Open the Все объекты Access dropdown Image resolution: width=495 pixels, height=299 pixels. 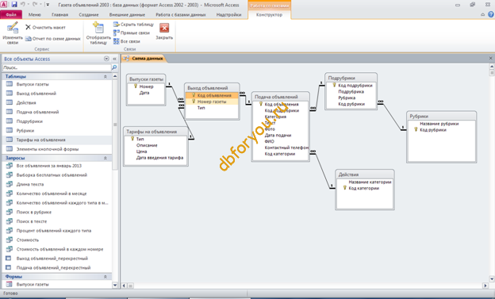pos(106,59)
